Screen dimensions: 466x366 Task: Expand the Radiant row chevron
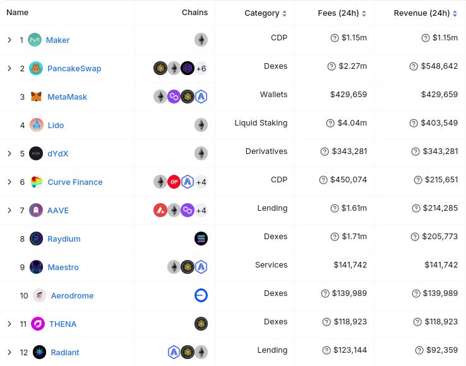coord(9,352)
